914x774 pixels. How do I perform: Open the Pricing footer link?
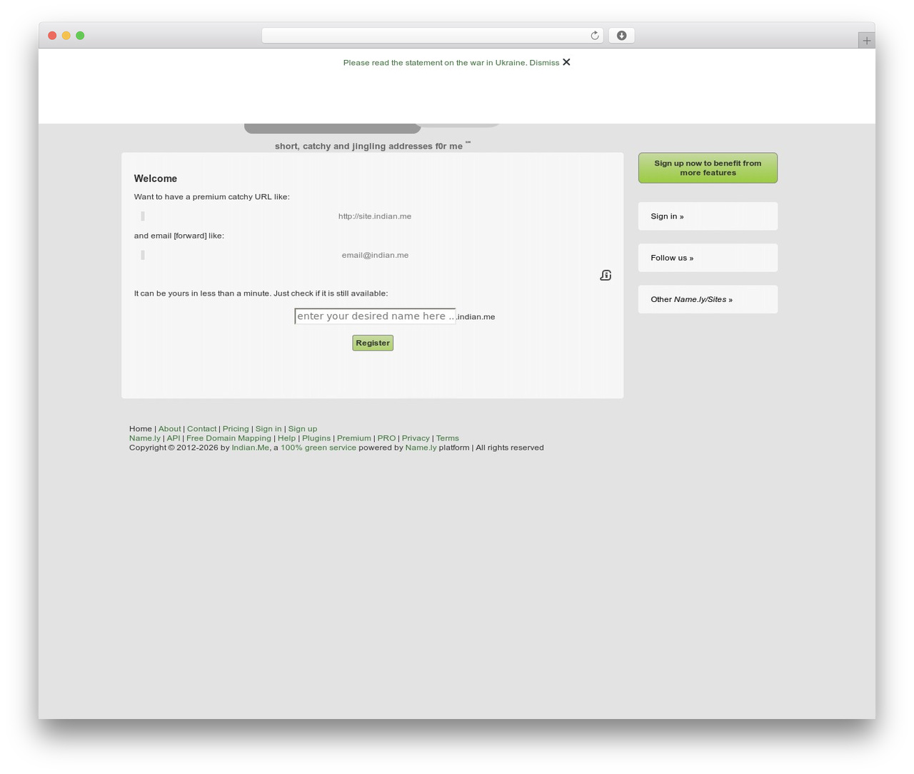tap(236, 429)
